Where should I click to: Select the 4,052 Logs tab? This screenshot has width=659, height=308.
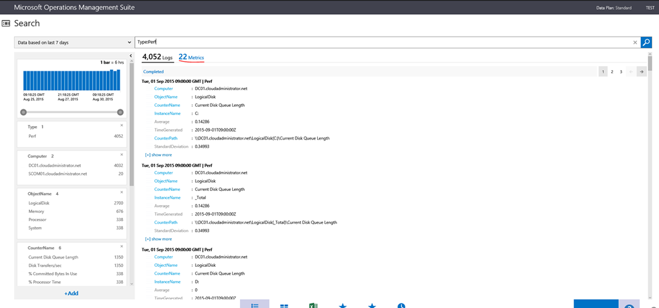point(157,57)
